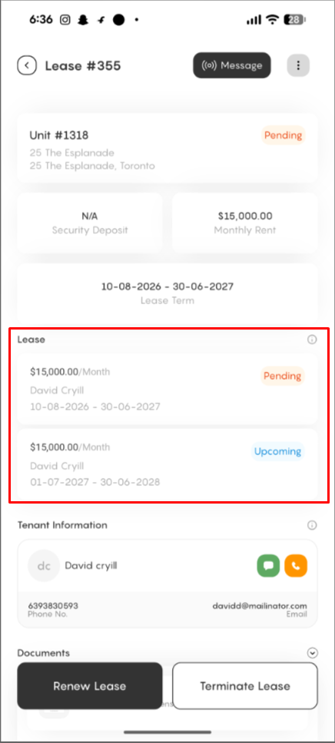335x743 pixels.
Task: Select the Unit #1318 card
Action: click(x=167, y=148)
